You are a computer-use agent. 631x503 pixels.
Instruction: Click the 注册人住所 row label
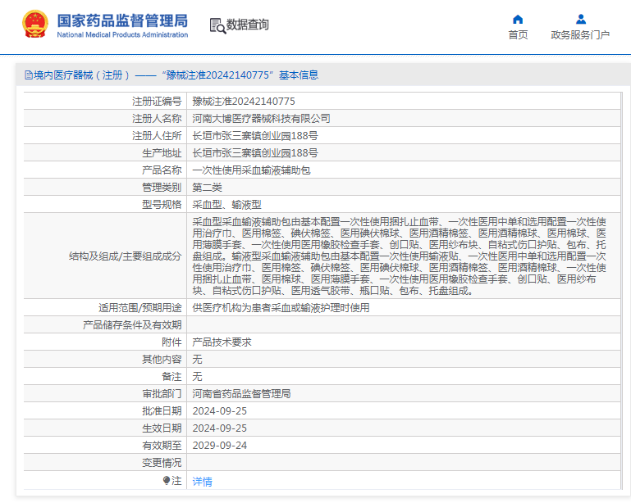click(157, 136)
